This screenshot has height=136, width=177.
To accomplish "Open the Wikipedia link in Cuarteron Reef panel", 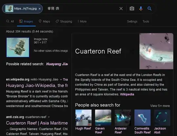I will [x=127, y=94].
